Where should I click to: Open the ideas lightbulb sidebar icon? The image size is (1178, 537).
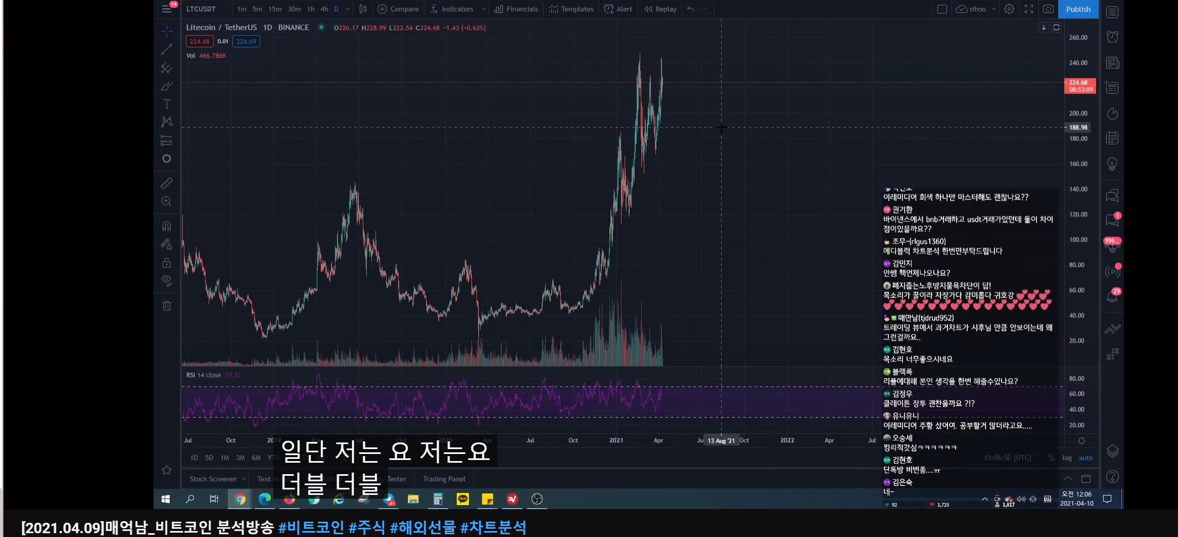(x=1112, y=164)
